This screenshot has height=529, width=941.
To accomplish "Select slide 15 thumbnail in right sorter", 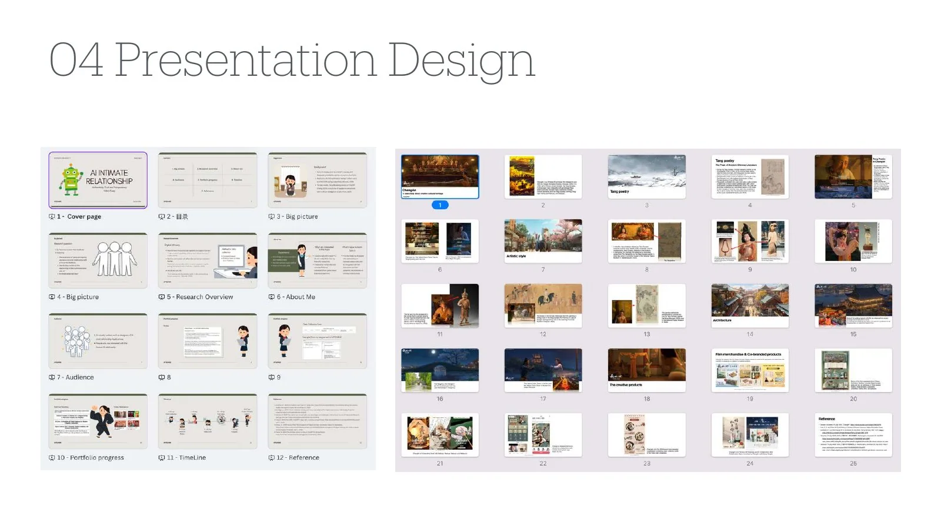I will tap(853, 306).
